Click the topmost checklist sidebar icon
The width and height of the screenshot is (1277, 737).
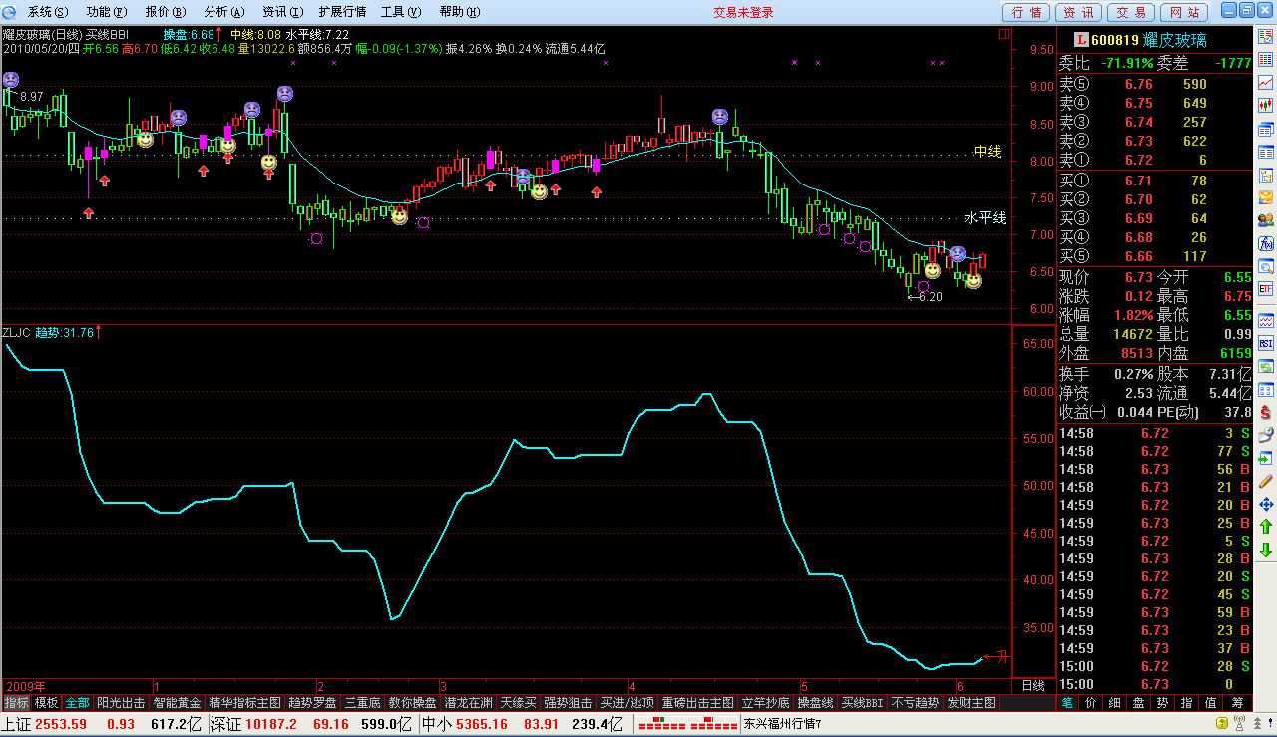tap(1266, 36)
